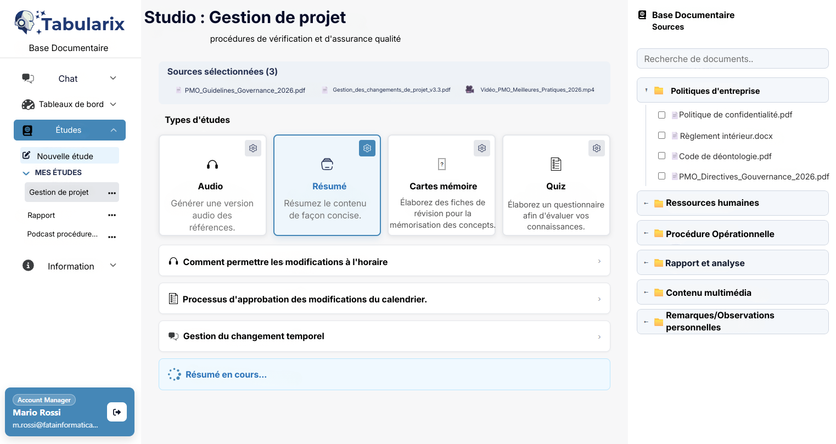Open settings gear on Cartes mémoire card
Viewport: 836px width, 444px height.
(x=481, y=148)
